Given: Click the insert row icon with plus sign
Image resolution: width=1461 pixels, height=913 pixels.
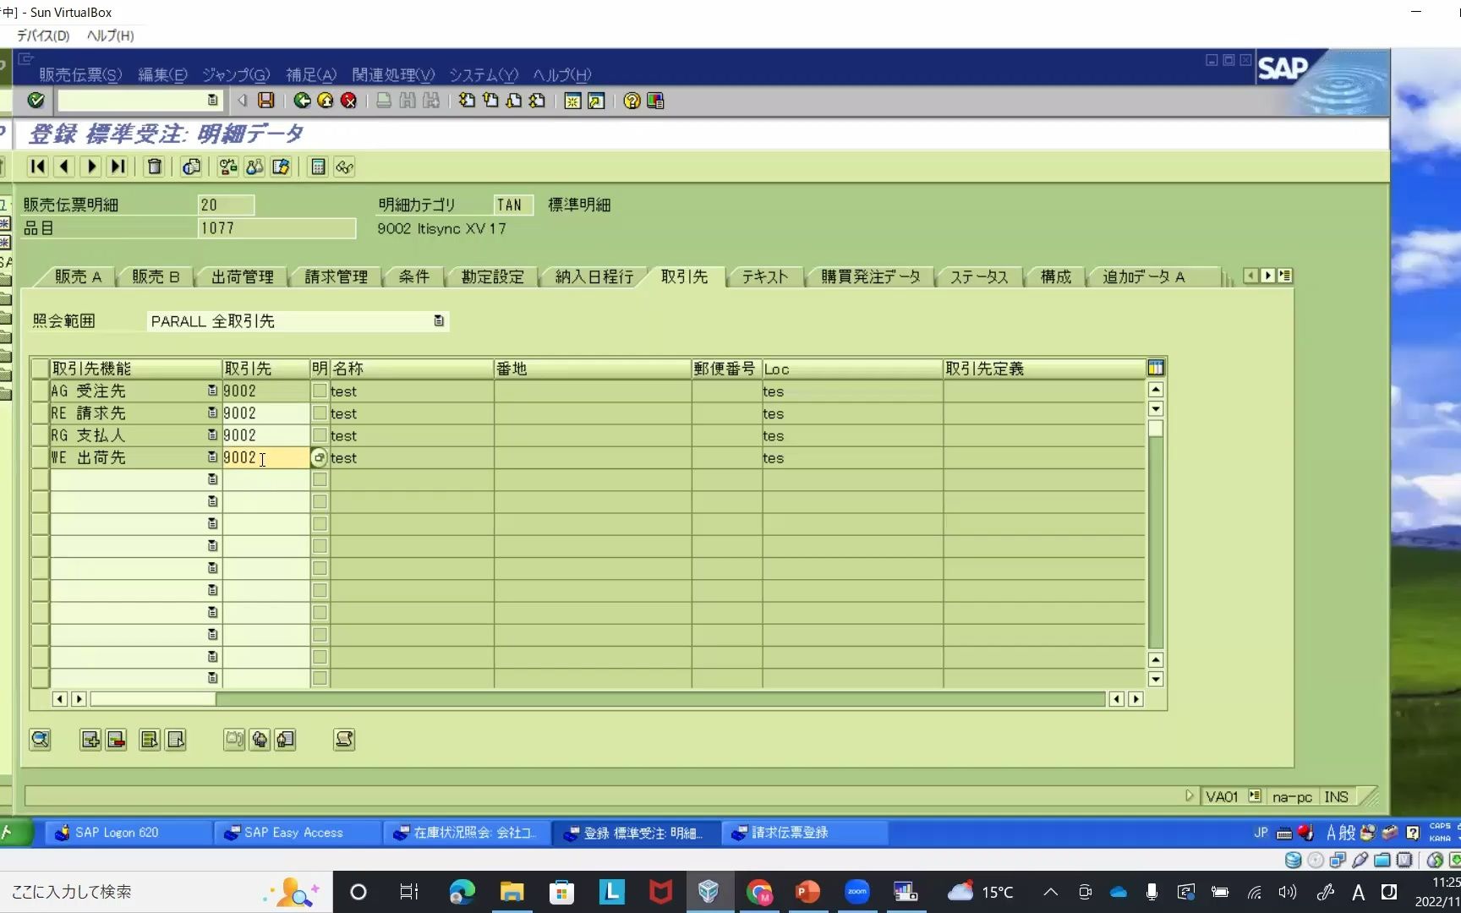Looking at the screenshot, I should (90, 739).
